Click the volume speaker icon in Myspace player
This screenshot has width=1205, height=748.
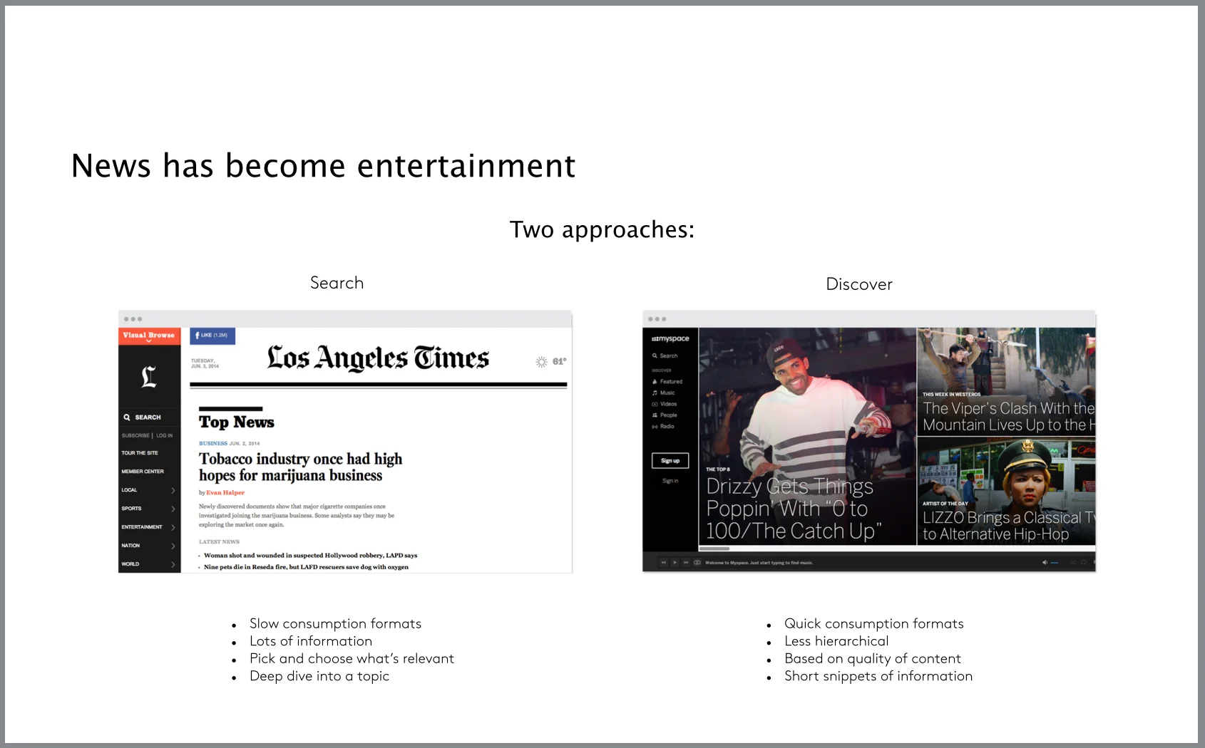pyautogui.click(x=1045, y=563)
